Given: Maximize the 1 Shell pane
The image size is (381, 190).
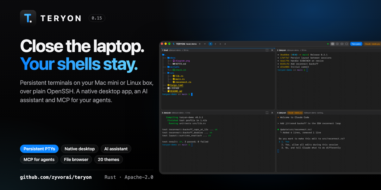Looking at the screenshot, I should pos(267,50).
